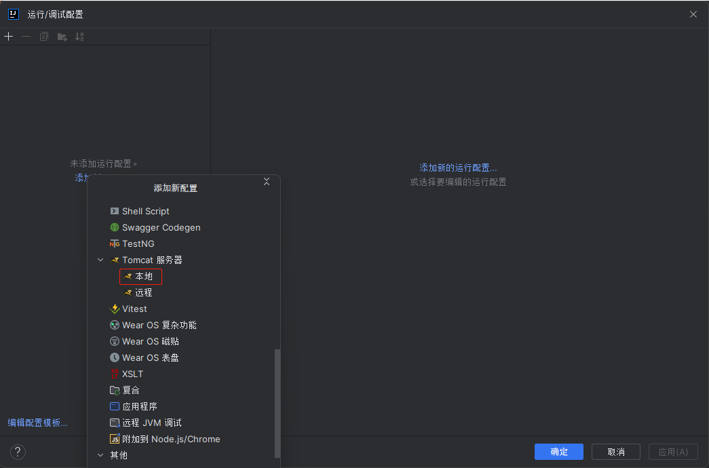
Task: Click the 其他 group label
Action: coord(119,455)
